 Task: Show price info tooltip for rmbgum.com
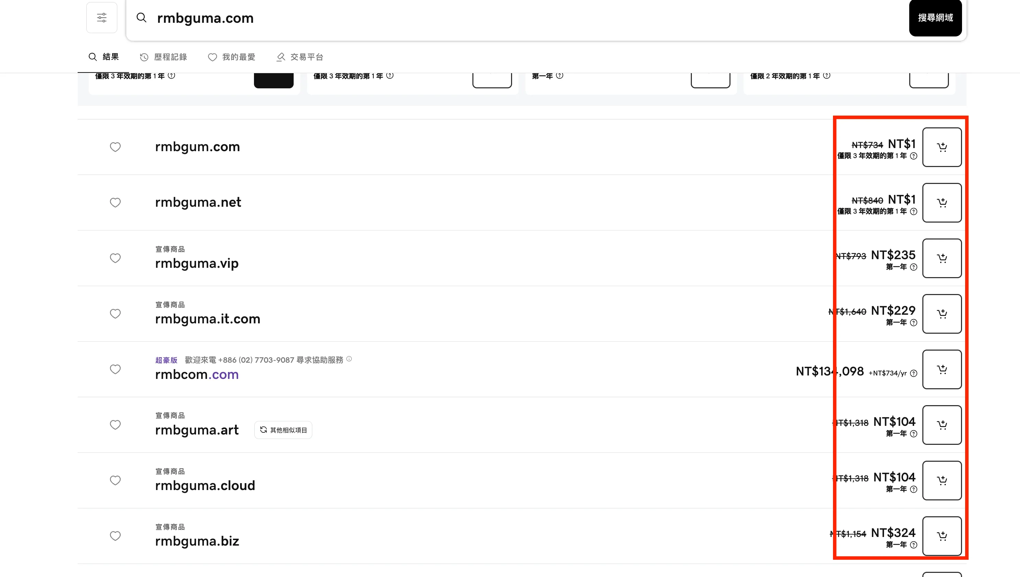click(x=913, y=156)
